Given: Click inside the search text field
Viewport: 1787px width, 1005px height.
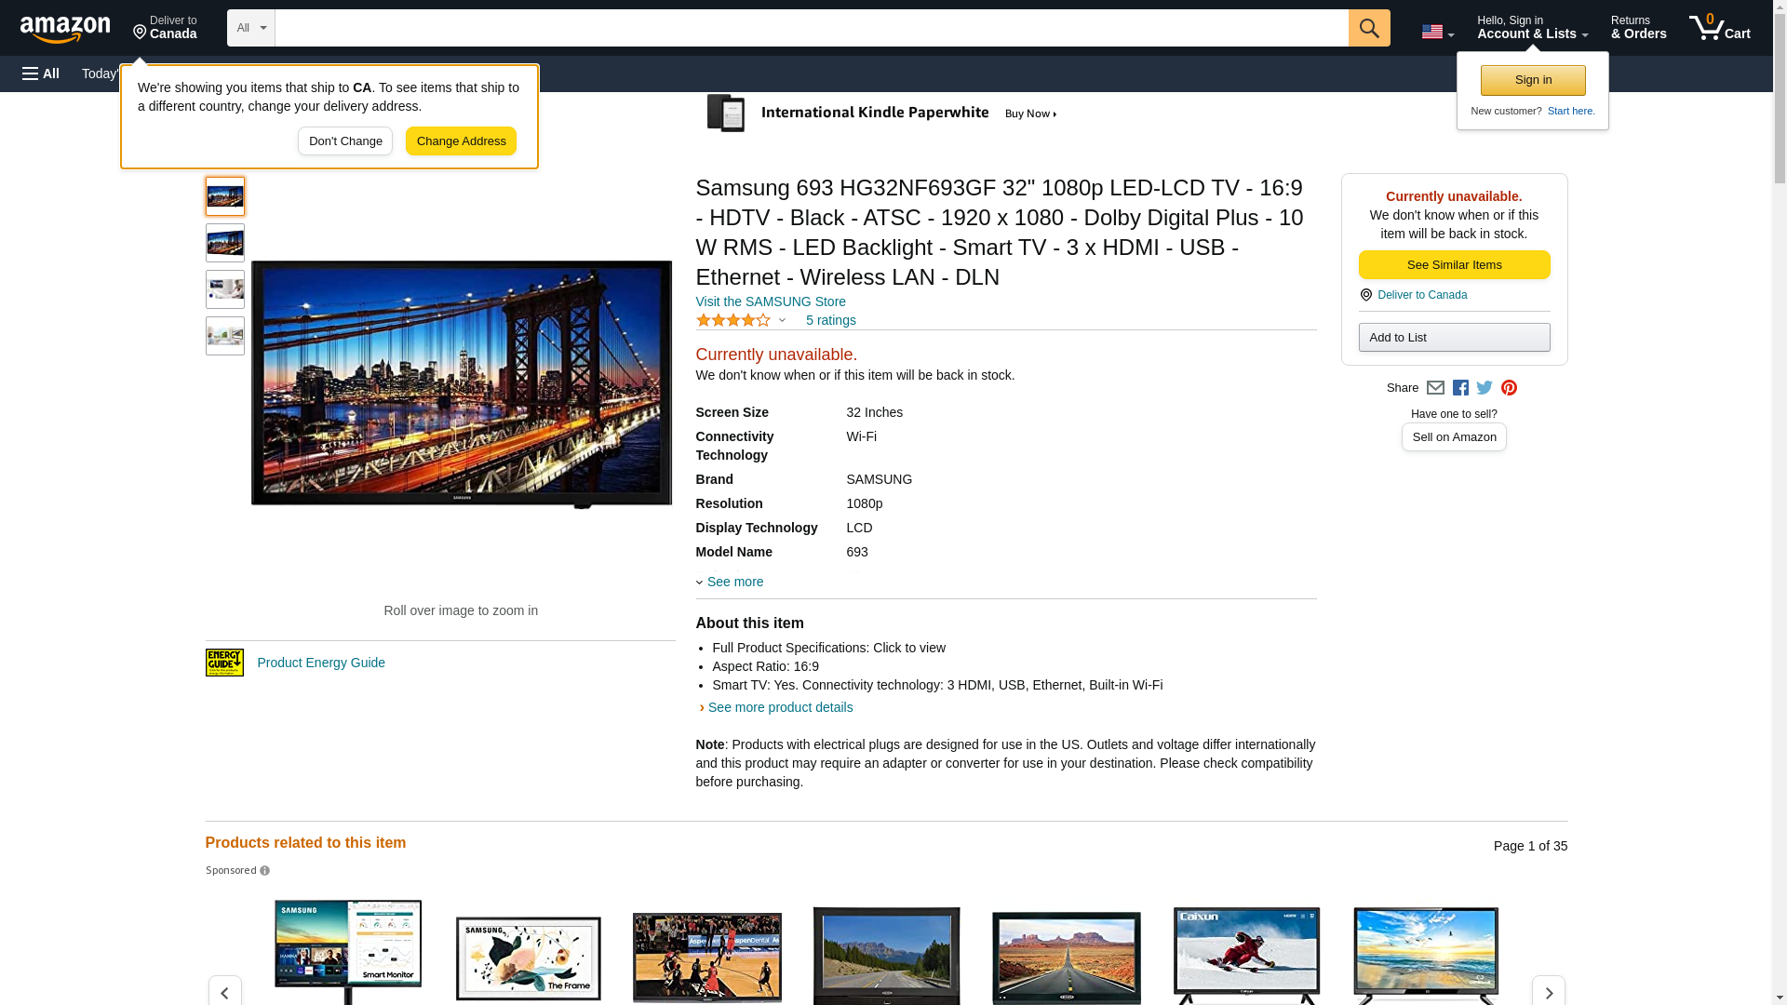Looking at the screenshot, I should click(x=810, y=28).
